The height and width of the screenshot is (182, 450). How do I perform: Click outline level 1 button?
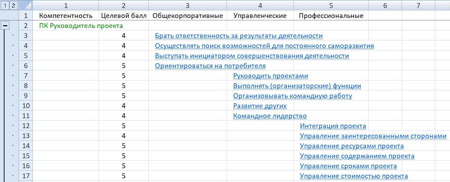pyautogui.click(x=5, y=5)
